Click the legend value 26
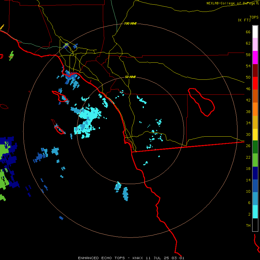 (248, 146)
